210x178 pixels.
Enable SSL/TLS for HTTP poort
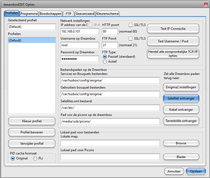coord(131,25)
